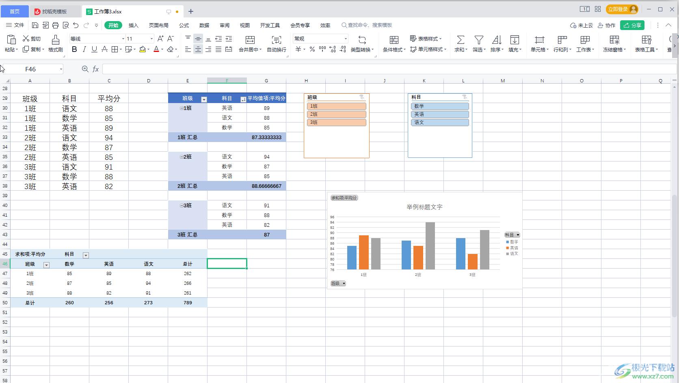Screen dimensions: 679x383
Task: Toggle Bold formatting
Action: 74,49
